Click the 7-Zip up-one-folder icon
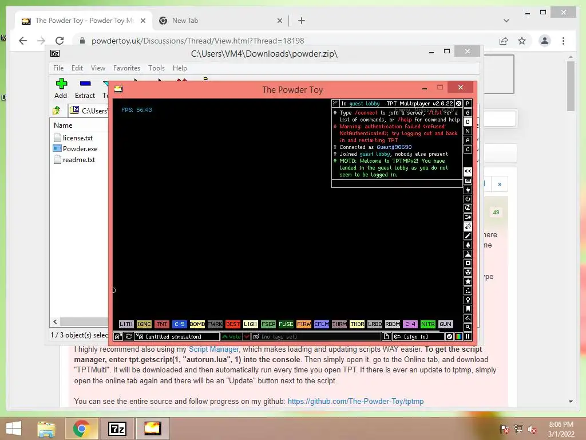This screenshot has width=586, height=440. tap(57, 111)
